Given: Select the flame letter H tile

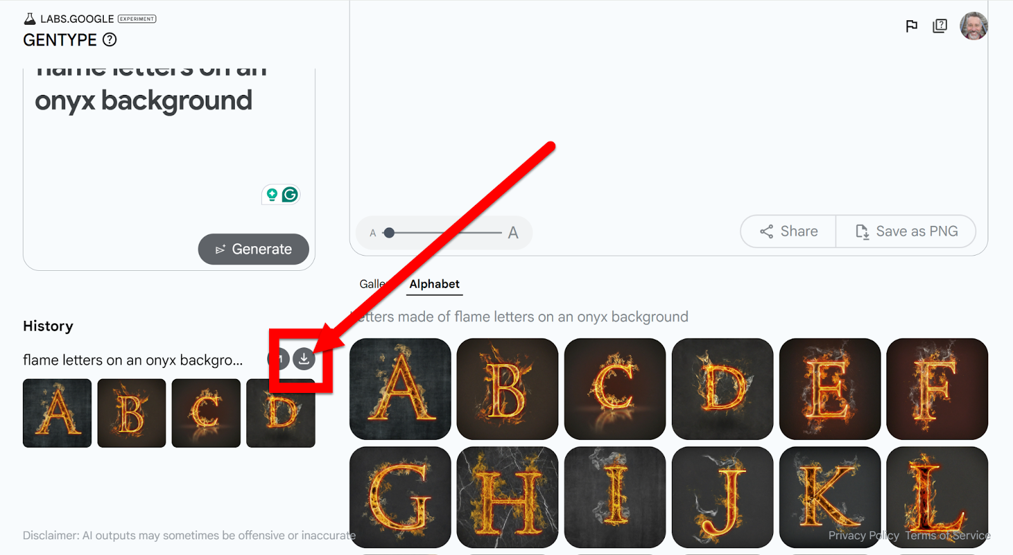Looking at the screenshot, I should [x=507, y=497].
